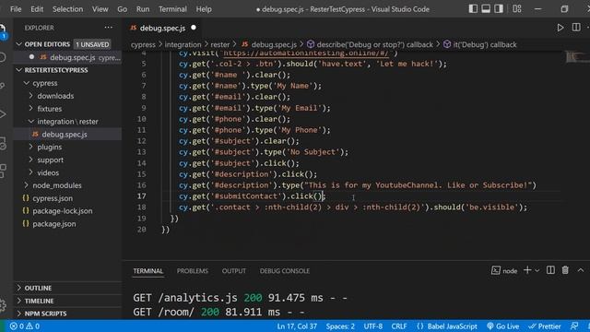Open the File menu
The width and height of the screenshot is (590, 332).
click(16, 9)
